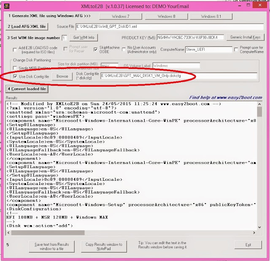Click the Windows 7 AFG button
The image size is (270, 261).
point(121,16)
